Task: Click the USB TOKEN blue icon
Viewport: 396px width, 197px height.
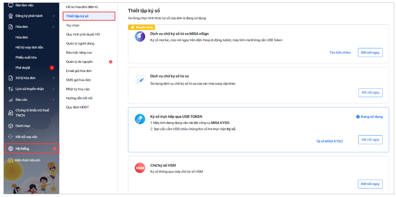Action: [x=140, y=119]
